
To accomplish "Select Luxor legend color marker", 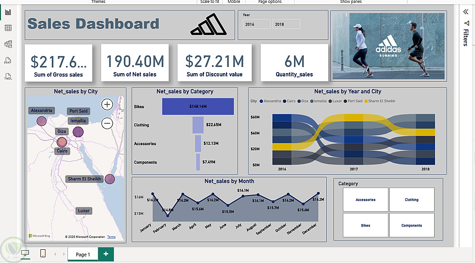I will pos(330,101).
